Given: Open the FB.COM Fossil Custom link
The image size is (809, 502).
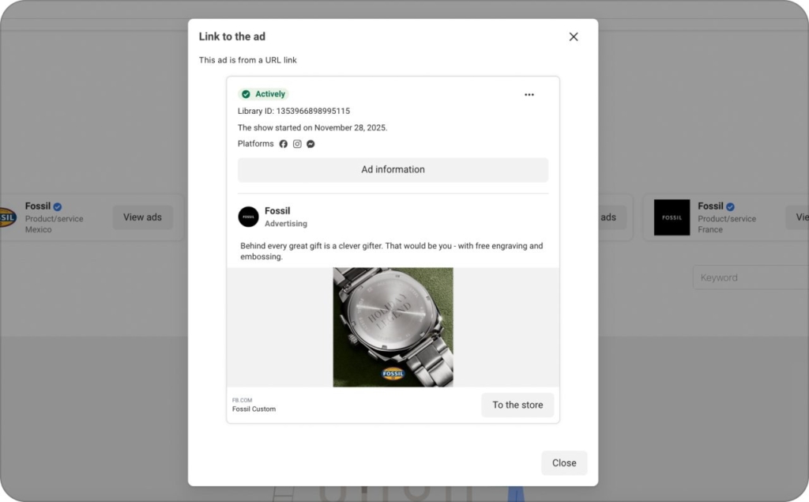Looking at the screenshot, I should (254, 405).
